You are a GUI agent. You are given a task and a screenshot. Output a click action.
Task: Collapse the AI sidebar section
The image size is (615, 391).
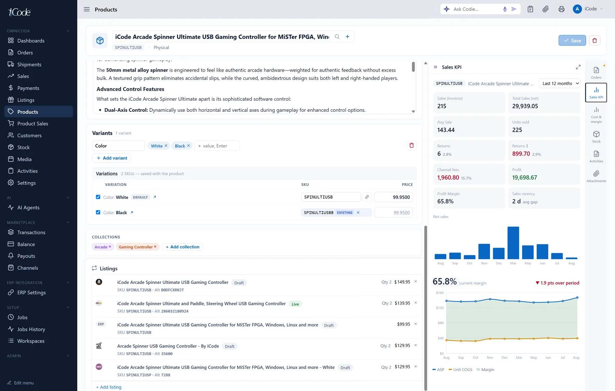68,198
